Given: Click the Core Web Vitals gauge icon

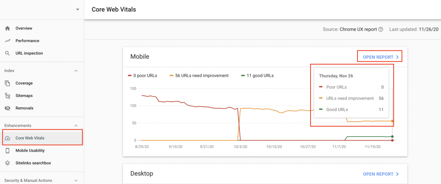Looking at the screenshot, I should (x=8, y=138).
